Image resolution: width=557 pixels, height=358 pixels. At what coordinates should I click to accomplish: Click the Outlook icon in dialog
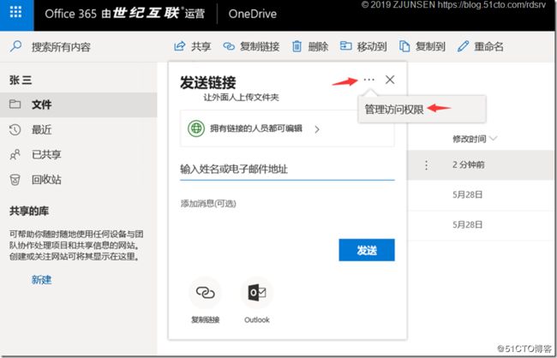pos(257,293)
